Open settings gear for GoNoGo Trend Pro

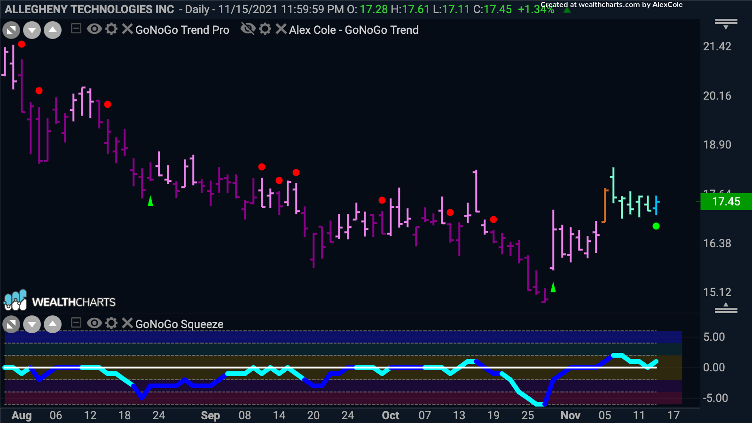click(x=111, y=29)
